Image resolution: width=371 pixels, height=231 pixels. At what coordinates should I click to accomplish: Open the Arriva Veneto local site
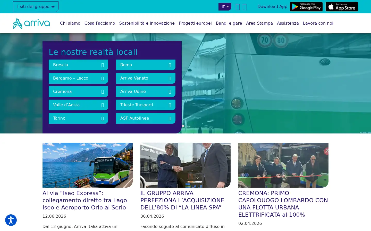[x=146, y=78]
